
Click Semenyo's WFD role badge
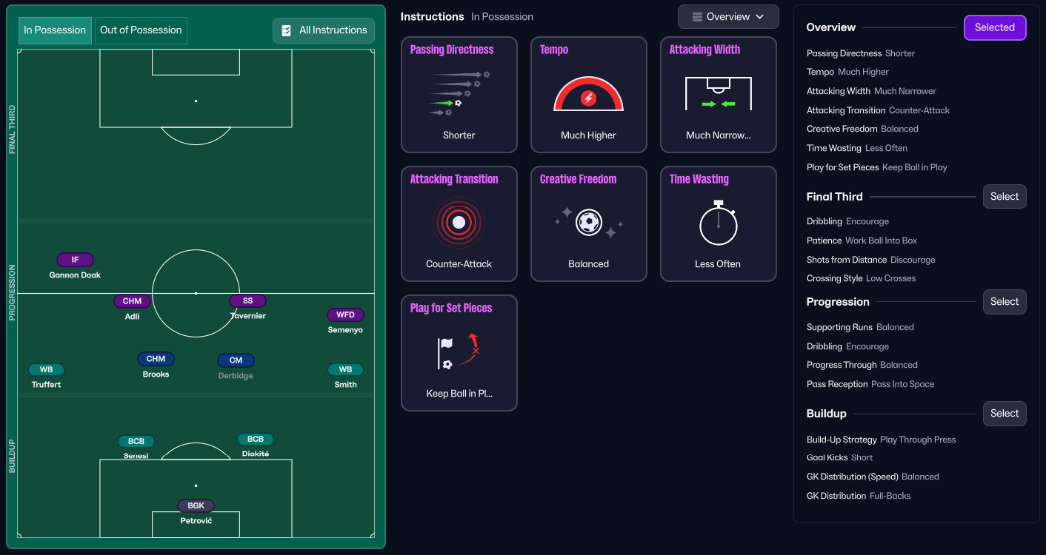click(x=345, y=314)
